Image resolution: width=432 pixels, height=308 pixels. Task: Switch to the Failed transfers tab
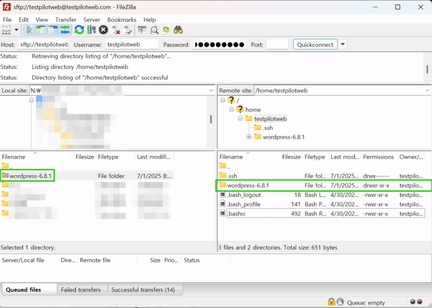coord(81,289)
